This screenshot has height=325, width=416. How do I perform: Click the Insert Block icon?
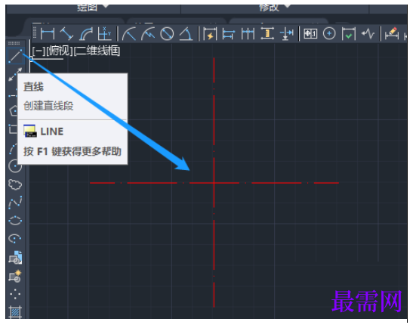tap(15, 257)
